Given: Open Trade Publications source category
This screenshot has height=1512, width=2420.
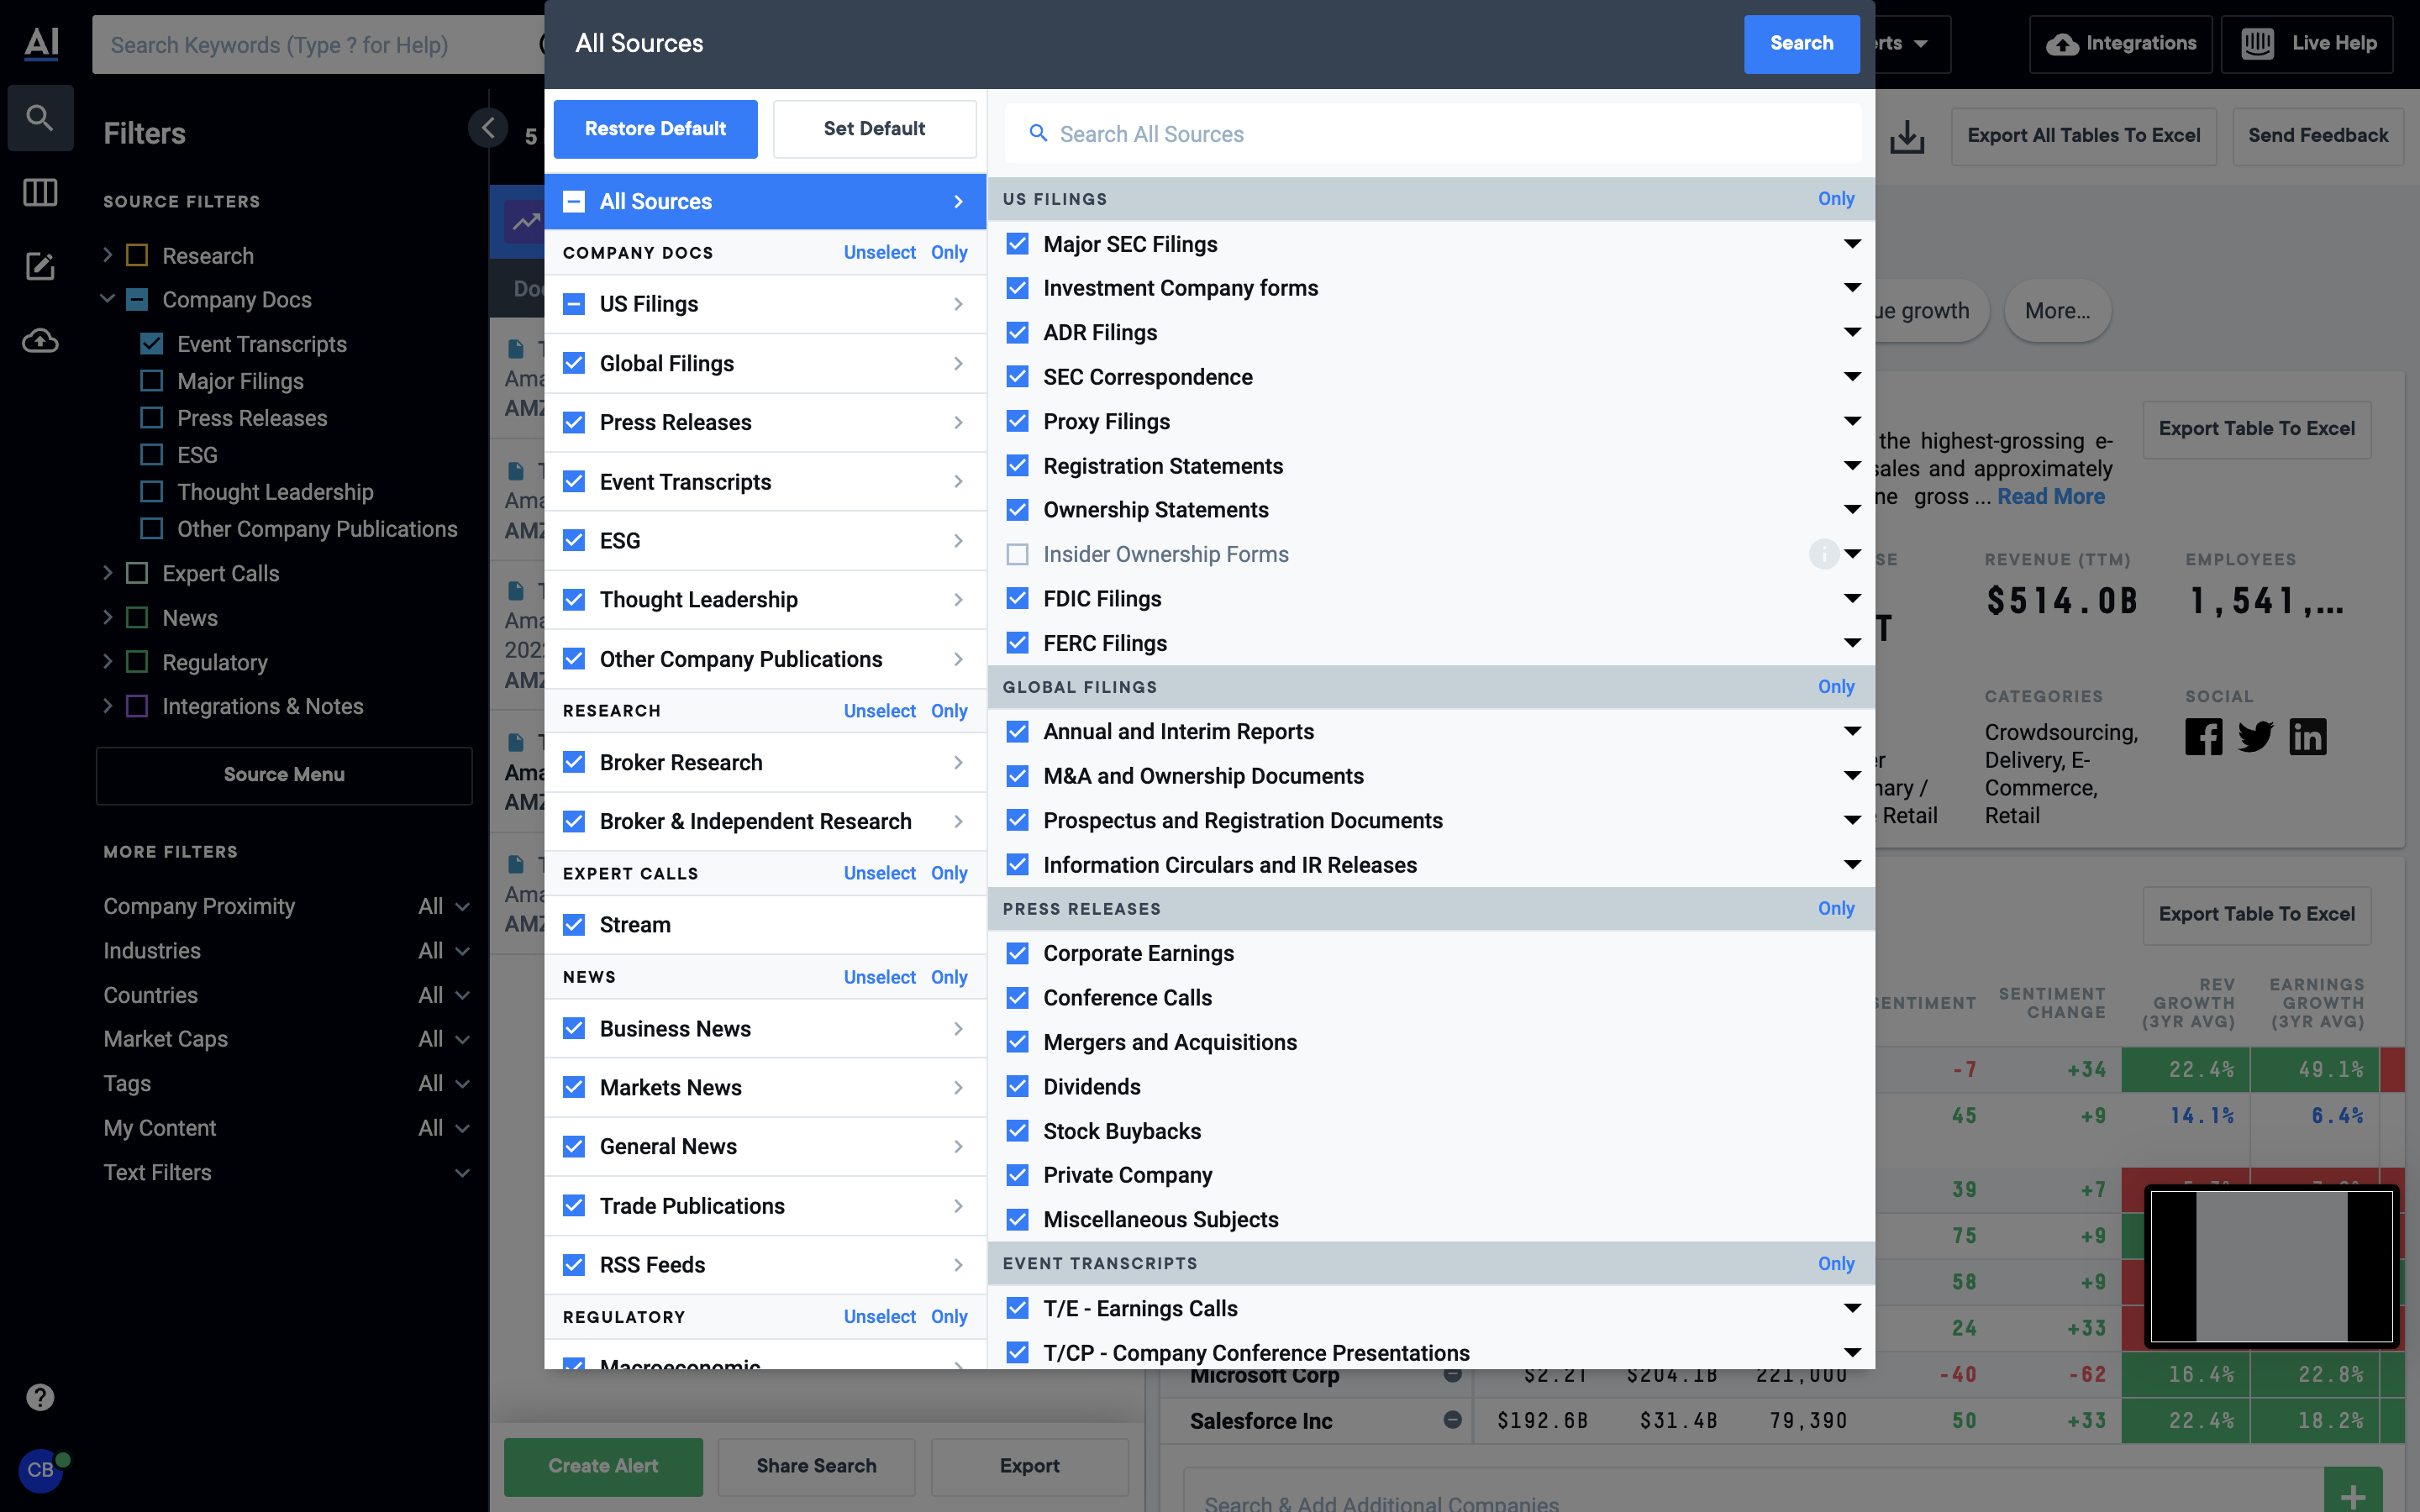Looking at the screenshot, I should 766,1205.
